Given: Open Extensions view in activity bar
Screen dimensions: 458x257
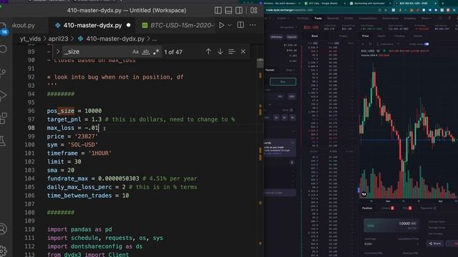Looking at the screenshot, I should [3, 119].
